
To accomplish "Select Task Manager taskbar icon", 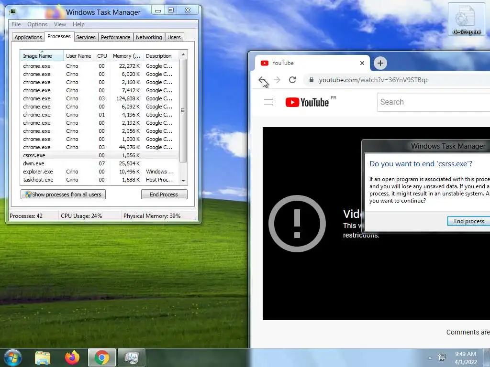I will (132, 357).
